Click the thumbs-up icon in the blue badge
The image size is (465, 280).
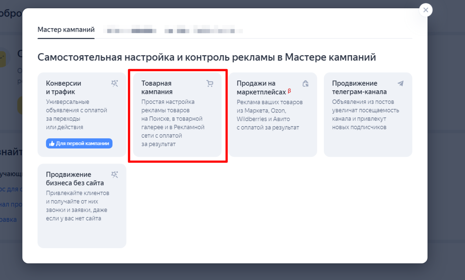click(x=52, y=143)
